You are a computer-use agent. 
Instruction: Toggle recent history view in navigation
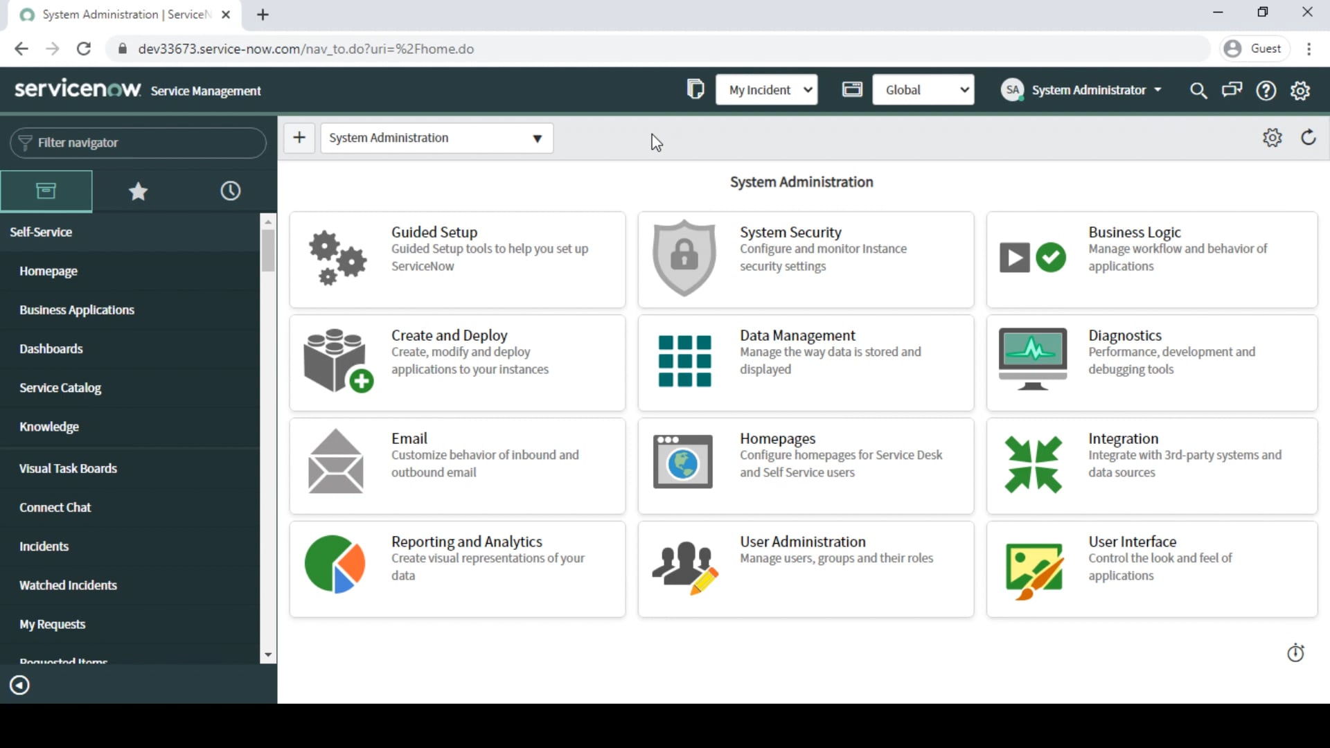point(229,191)
